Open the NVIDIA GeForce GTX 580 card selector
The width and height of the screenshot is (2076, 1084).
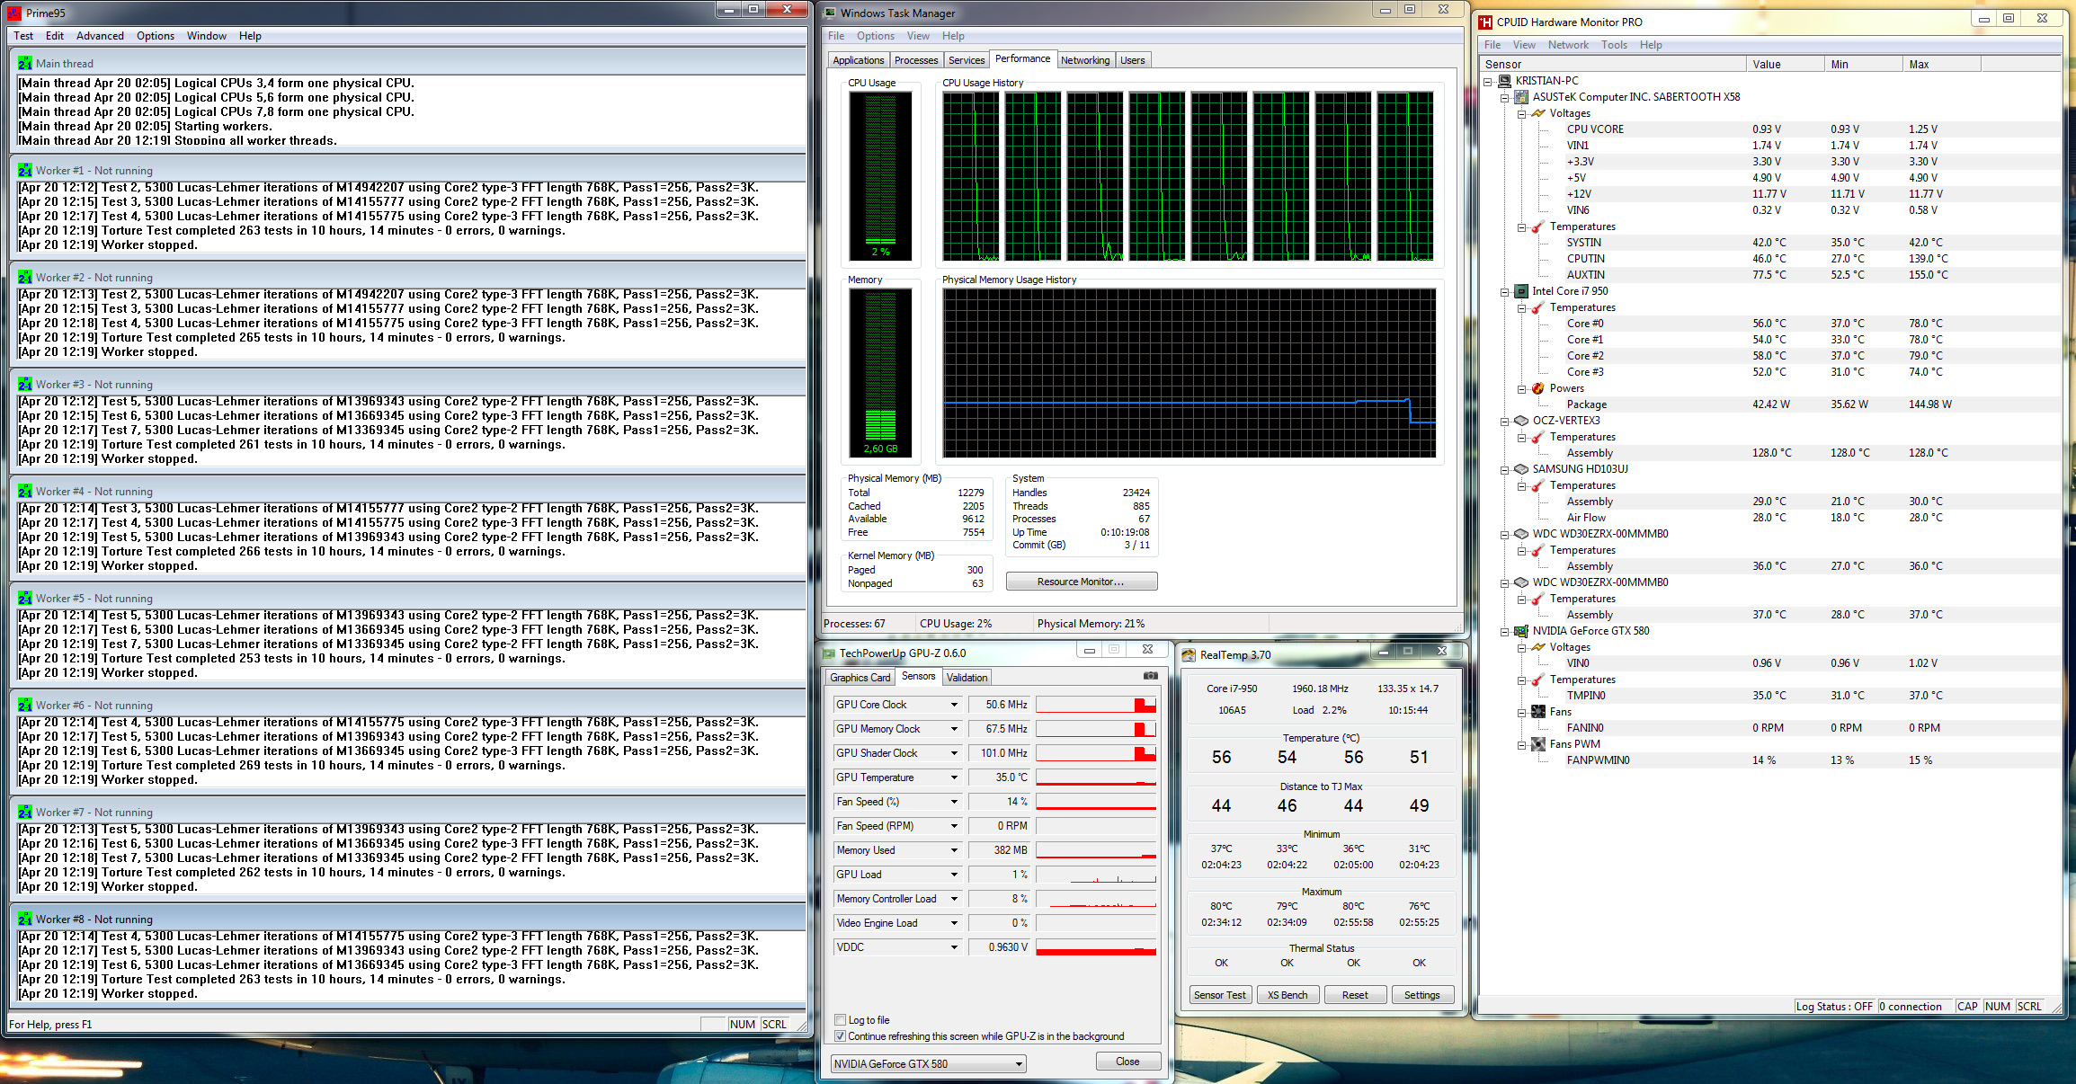pos(928,1063)
